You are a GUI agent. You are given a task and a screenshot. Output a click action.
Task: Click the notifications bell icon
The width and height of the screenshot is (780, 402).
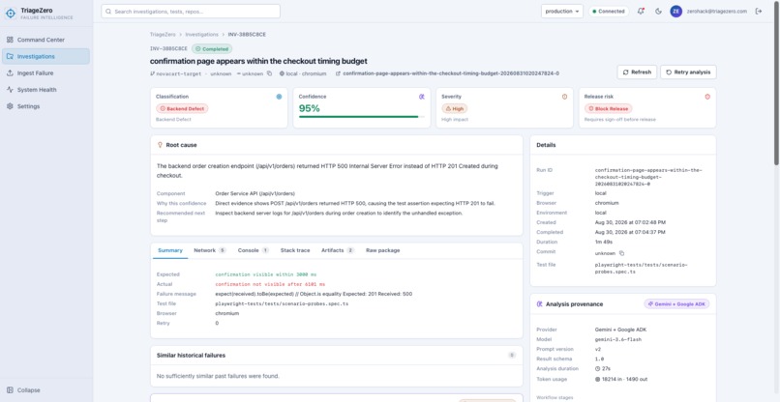641,12
